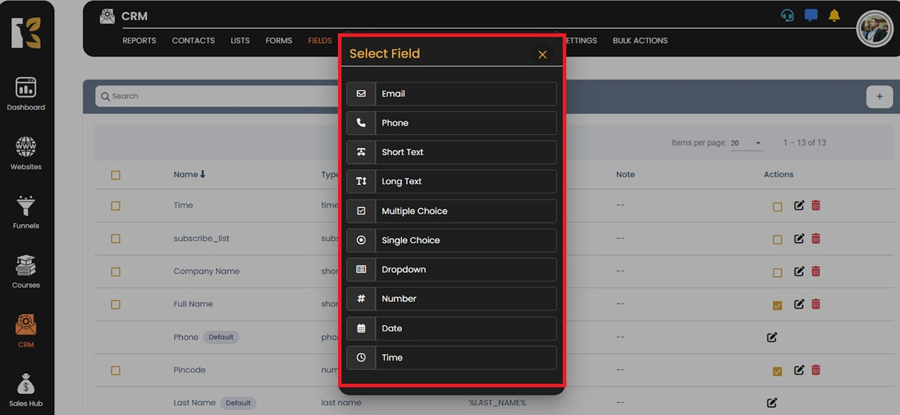Open Dashboard from the sidebar
The image size is (900, 415).
(x=26, y=94)
